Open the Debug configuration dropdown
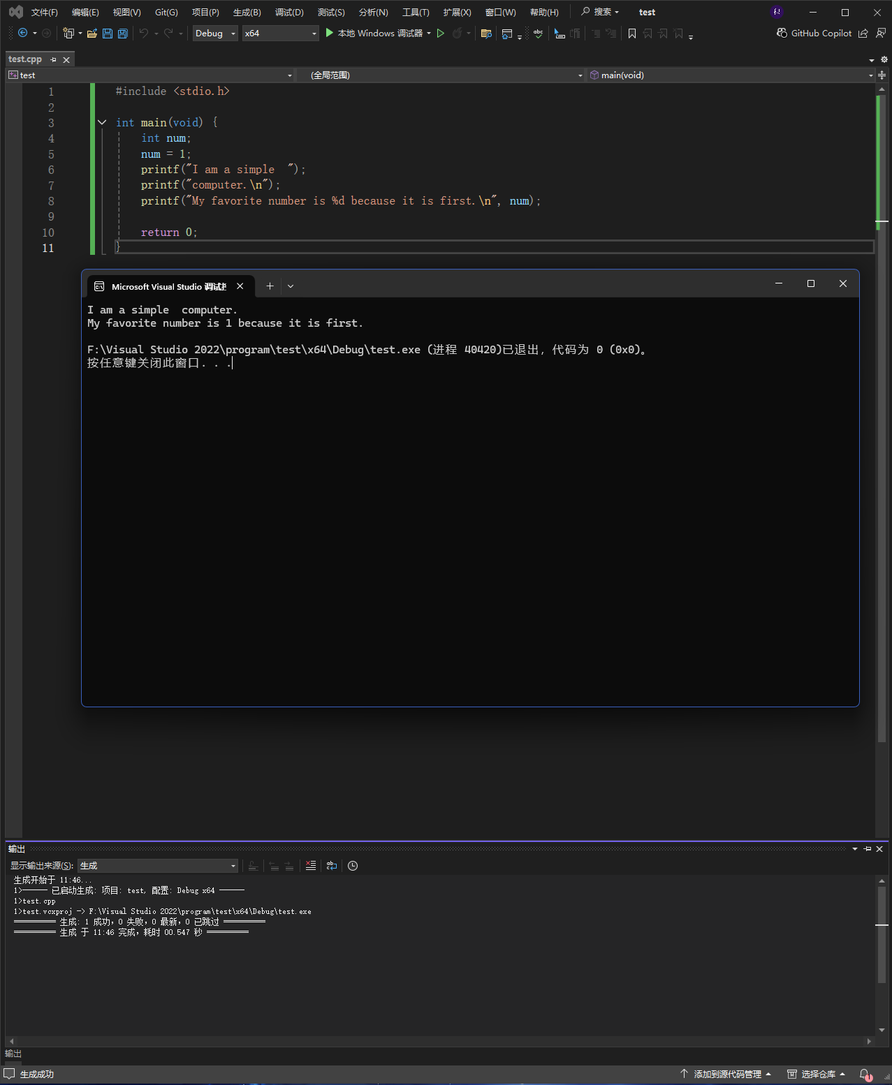Screen dimensions: 892x1085 [x=216, y=33]
